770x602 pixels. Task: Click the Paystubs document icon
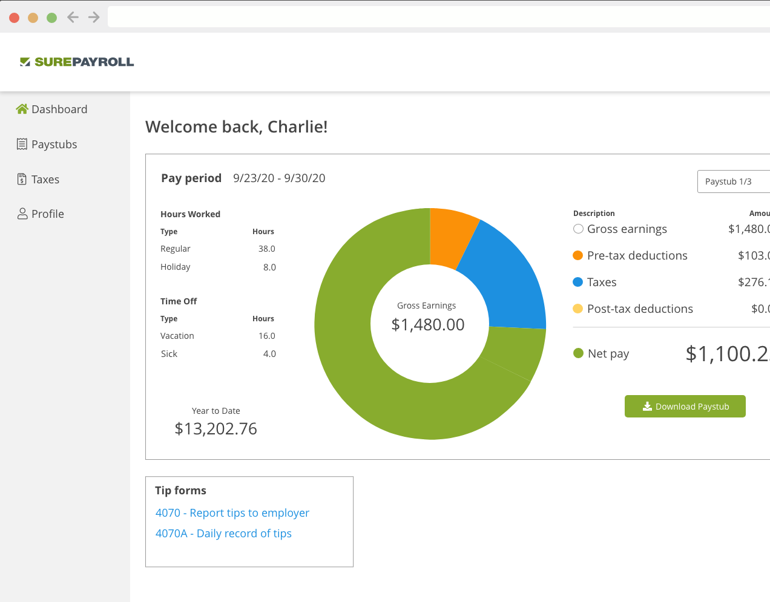tap(22, 144)
